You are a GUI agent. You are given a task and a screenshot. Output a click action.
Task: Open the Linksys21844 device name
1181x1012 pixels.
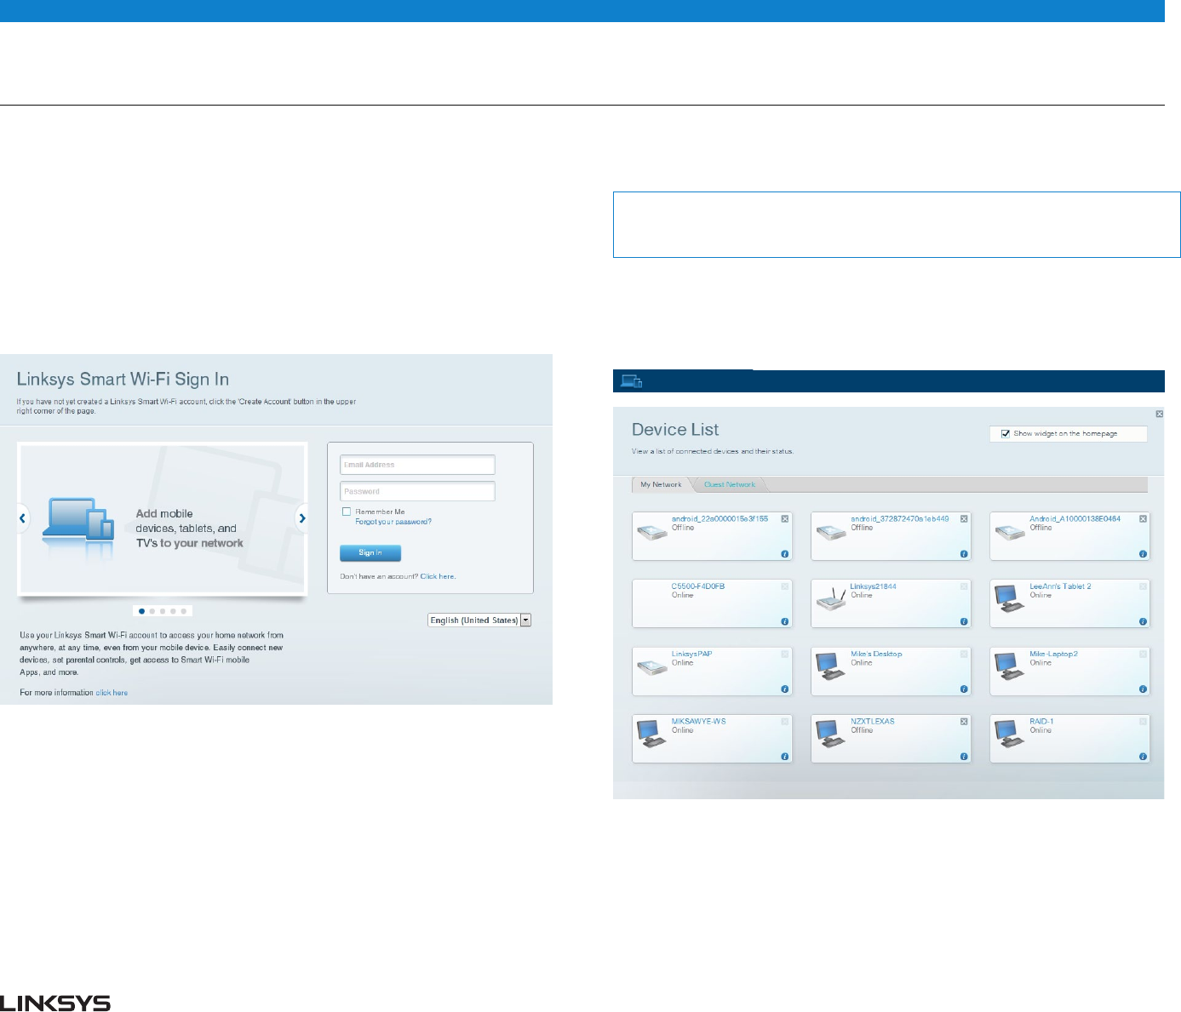click(873, 586)
